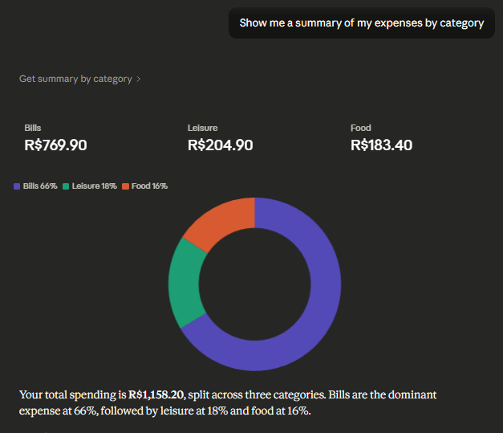Toggle the Bills 66% legend label
Screen dimensions: 503x433
coord(40,186)
